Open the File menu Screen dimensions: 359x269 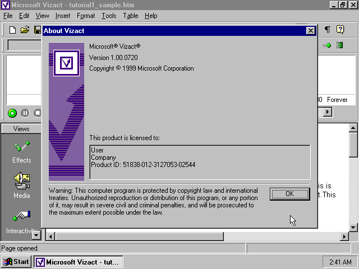point(8,16)
